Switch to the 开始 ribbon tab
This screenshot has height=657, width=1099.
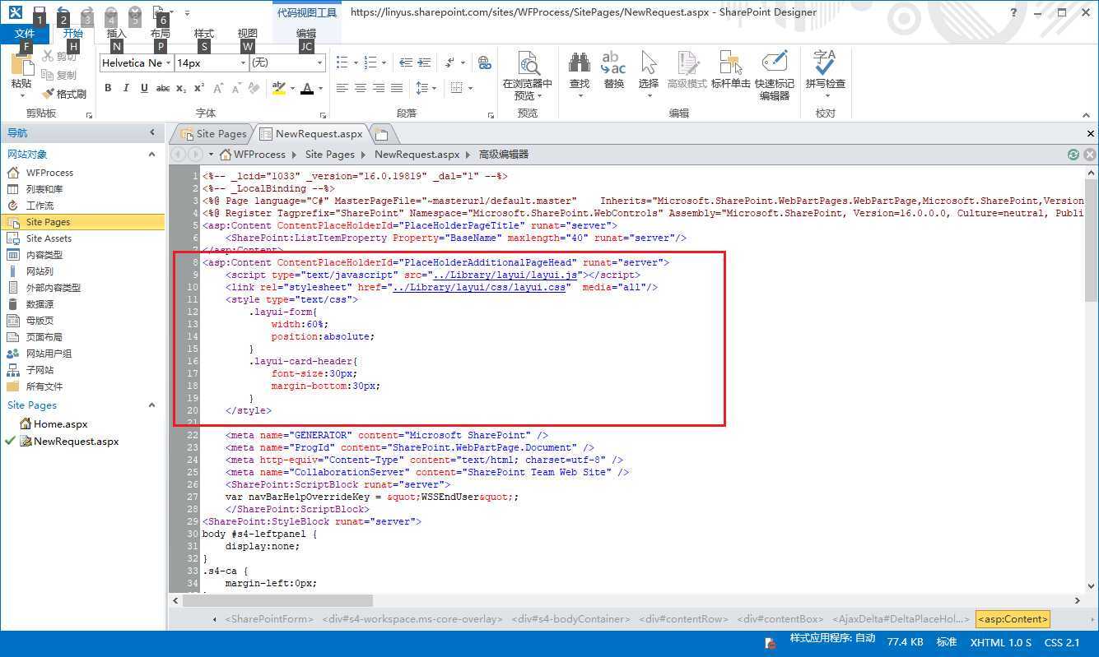click(x=73, y=34)
